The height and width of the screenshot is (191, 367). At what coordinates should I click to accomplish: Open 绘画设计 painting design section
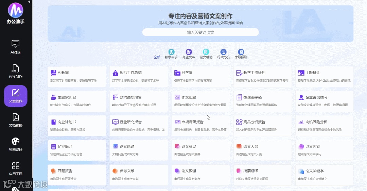tap(15, 144)
